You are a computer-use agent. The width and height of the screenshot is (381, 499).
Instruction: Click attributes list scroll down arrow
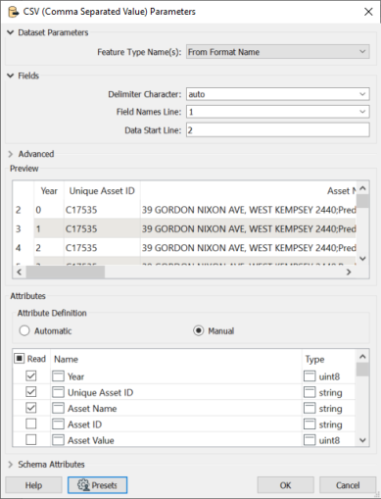coord(362,440)
